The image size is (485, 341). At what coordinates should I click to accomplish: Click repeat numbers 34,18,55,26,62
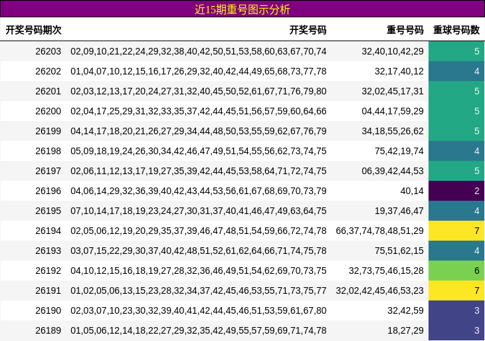[x=393, y=131]
